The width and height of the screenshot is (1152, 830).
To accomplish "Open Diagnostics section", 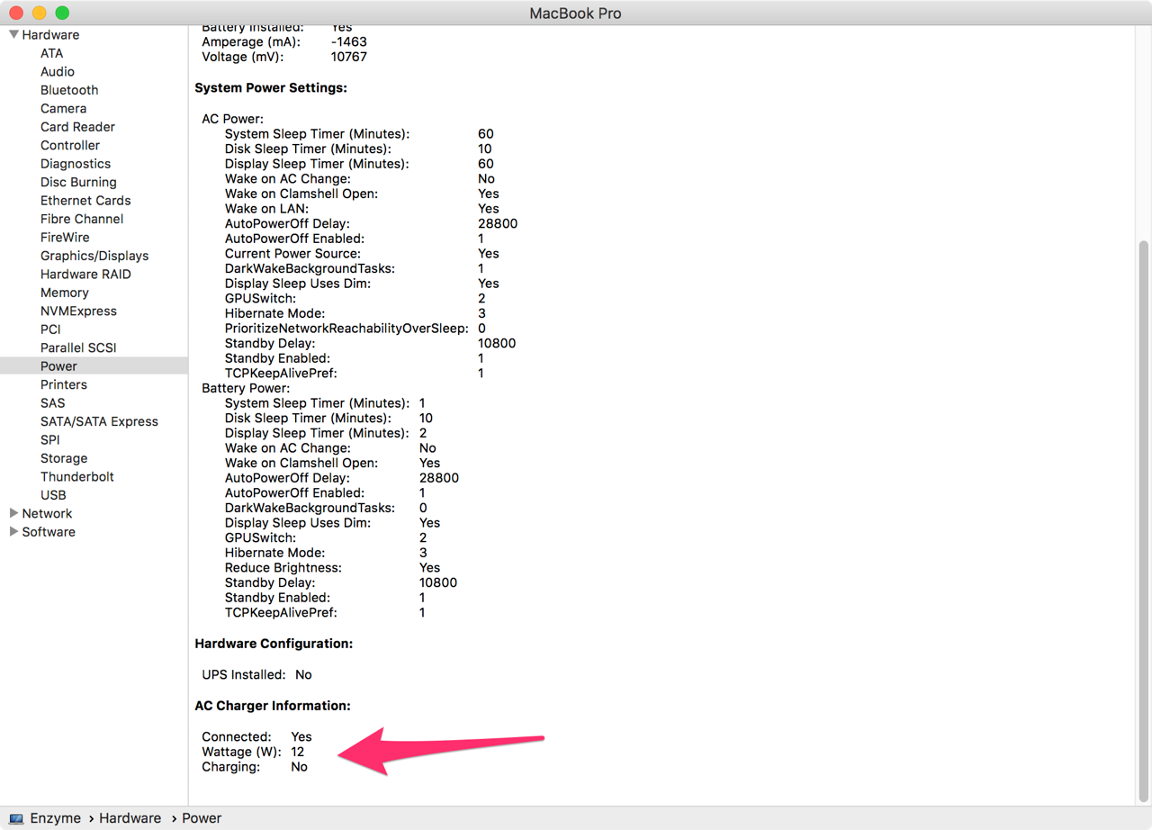I will tap(76, 164).
